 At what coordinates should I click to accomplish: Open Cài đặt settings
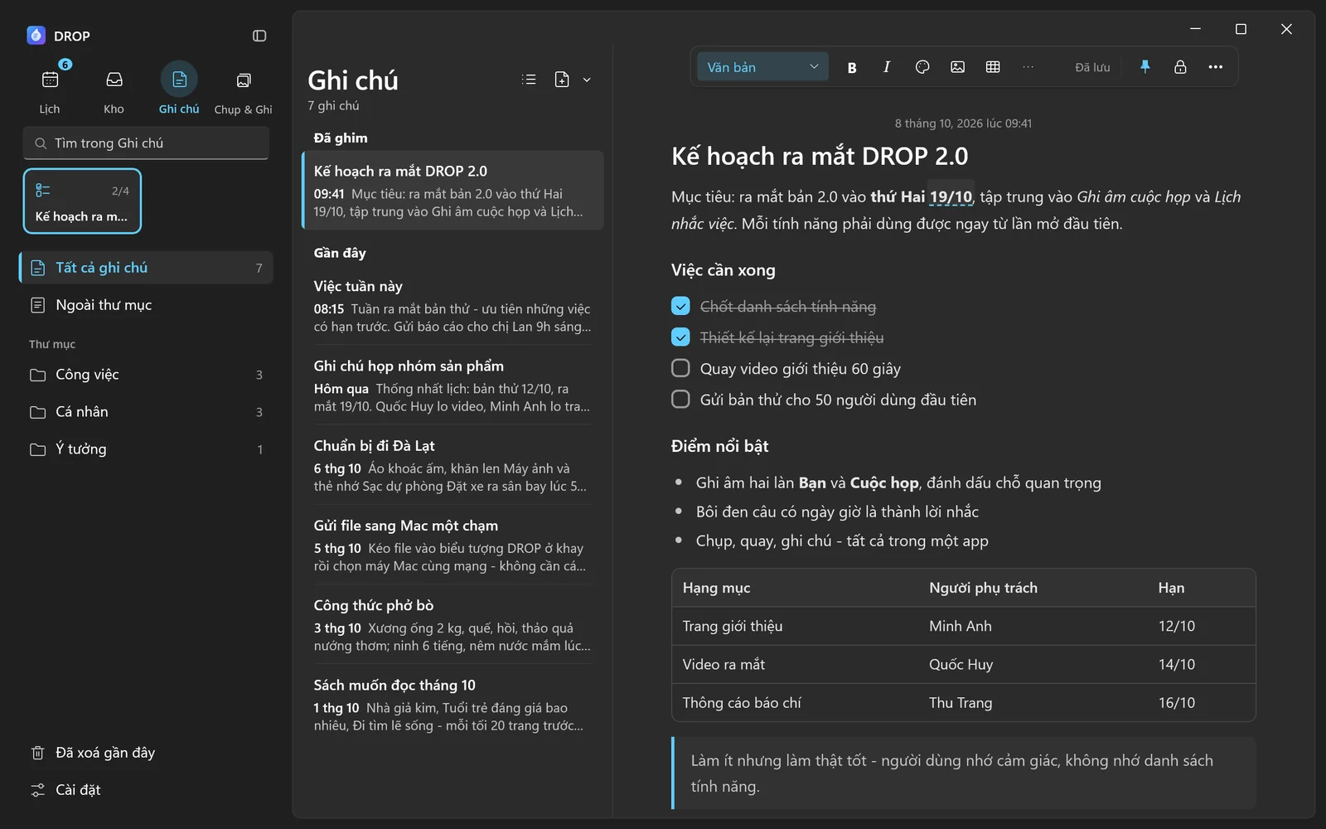coord(146,790)
